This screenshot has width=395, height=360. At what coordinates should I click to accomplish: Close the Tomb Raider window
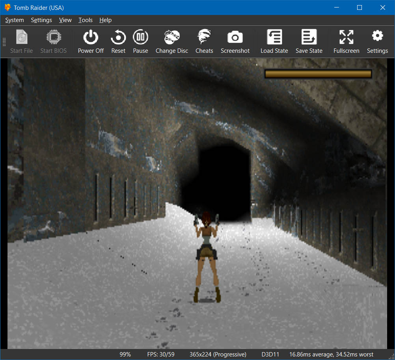[383, 7]
